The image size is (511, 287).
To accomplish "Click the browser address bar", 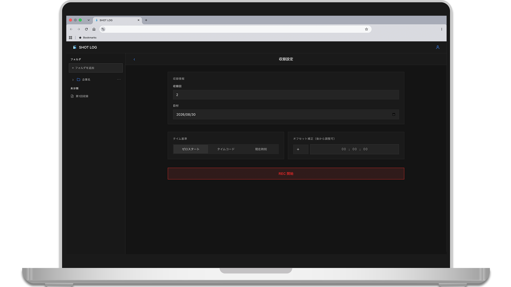I will (236, 29).
